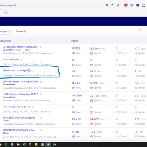The height and width of the screenshot is (147, 147).
Task: Open external link icon for Personalized video-(Test)
Action: pos(32,107)
